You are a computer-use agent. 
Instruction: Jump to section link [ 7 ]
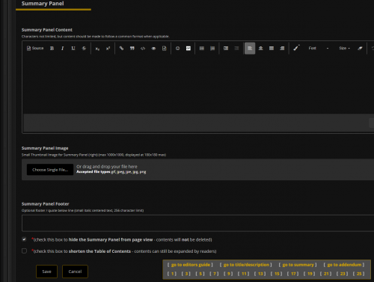point(215,274)
